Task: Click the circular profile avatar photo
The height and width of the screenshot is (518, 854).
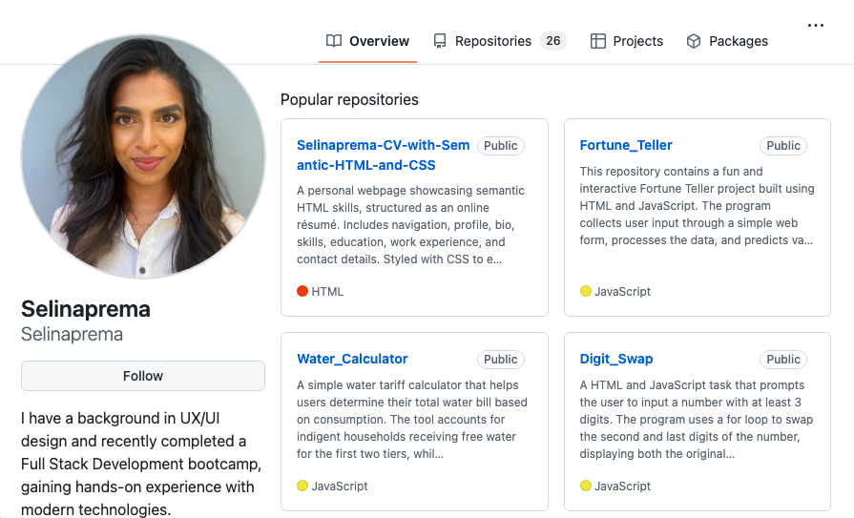Action: [x=143, y=156]
